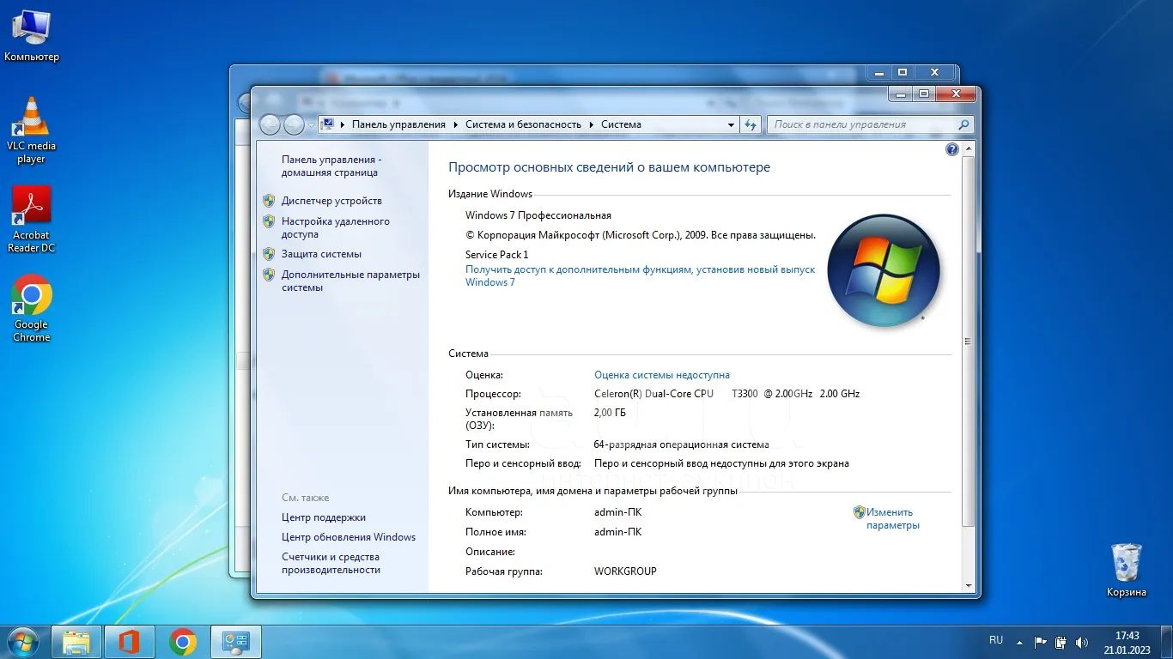Maximize the background window
The width and height of the screenshot is (1173, 659).
(903, 72)
